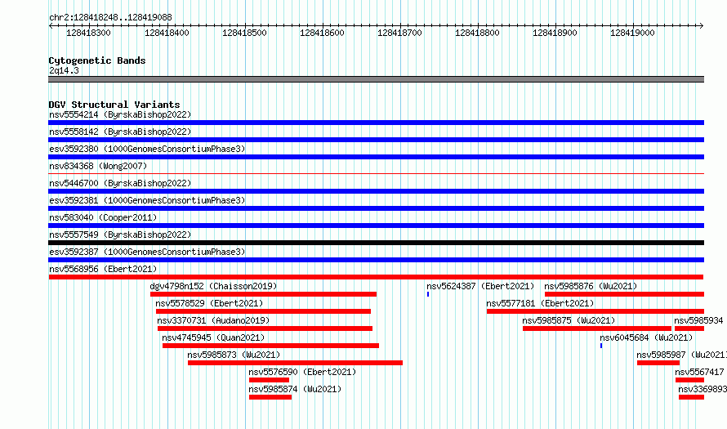Select nsv5985987 (Wu2021) label

(681, 355)
